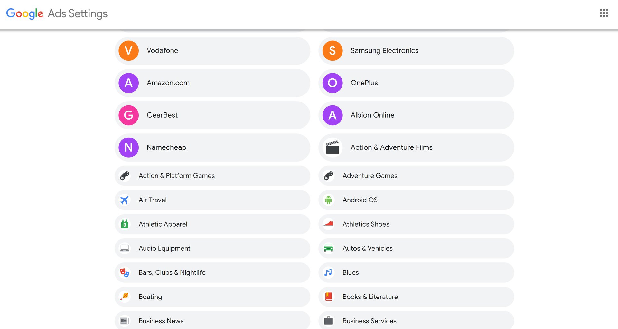Open the GearBest advertiser entry
Screen dimensions: 618x329
pos(212,115)
